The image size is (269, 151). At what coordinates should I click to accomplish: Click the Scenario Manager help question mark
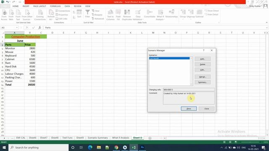[203, 50]
